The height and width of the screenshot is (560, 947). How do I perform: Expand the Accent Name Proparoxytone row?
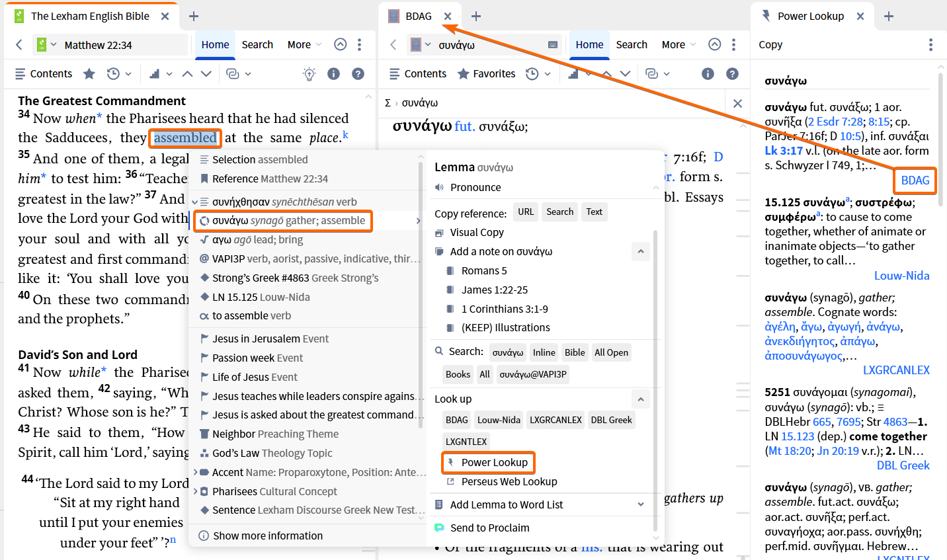point(195,472)
